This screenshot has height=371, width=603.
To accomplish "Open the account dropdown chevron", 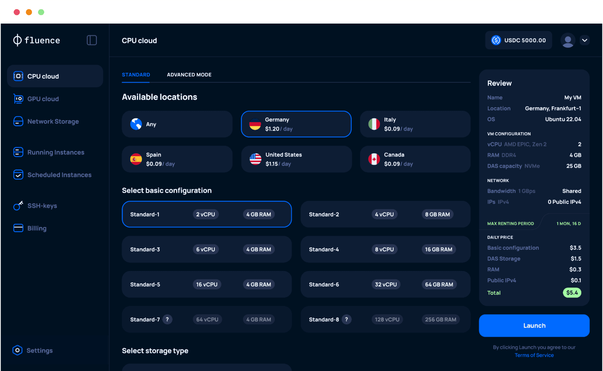I will click(x=585, y=40).
